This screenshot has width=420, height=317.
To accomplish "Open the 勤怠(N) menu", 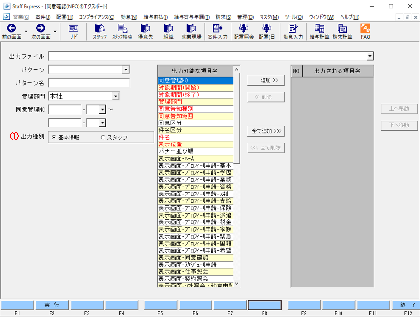I will (x=129, y=17).
